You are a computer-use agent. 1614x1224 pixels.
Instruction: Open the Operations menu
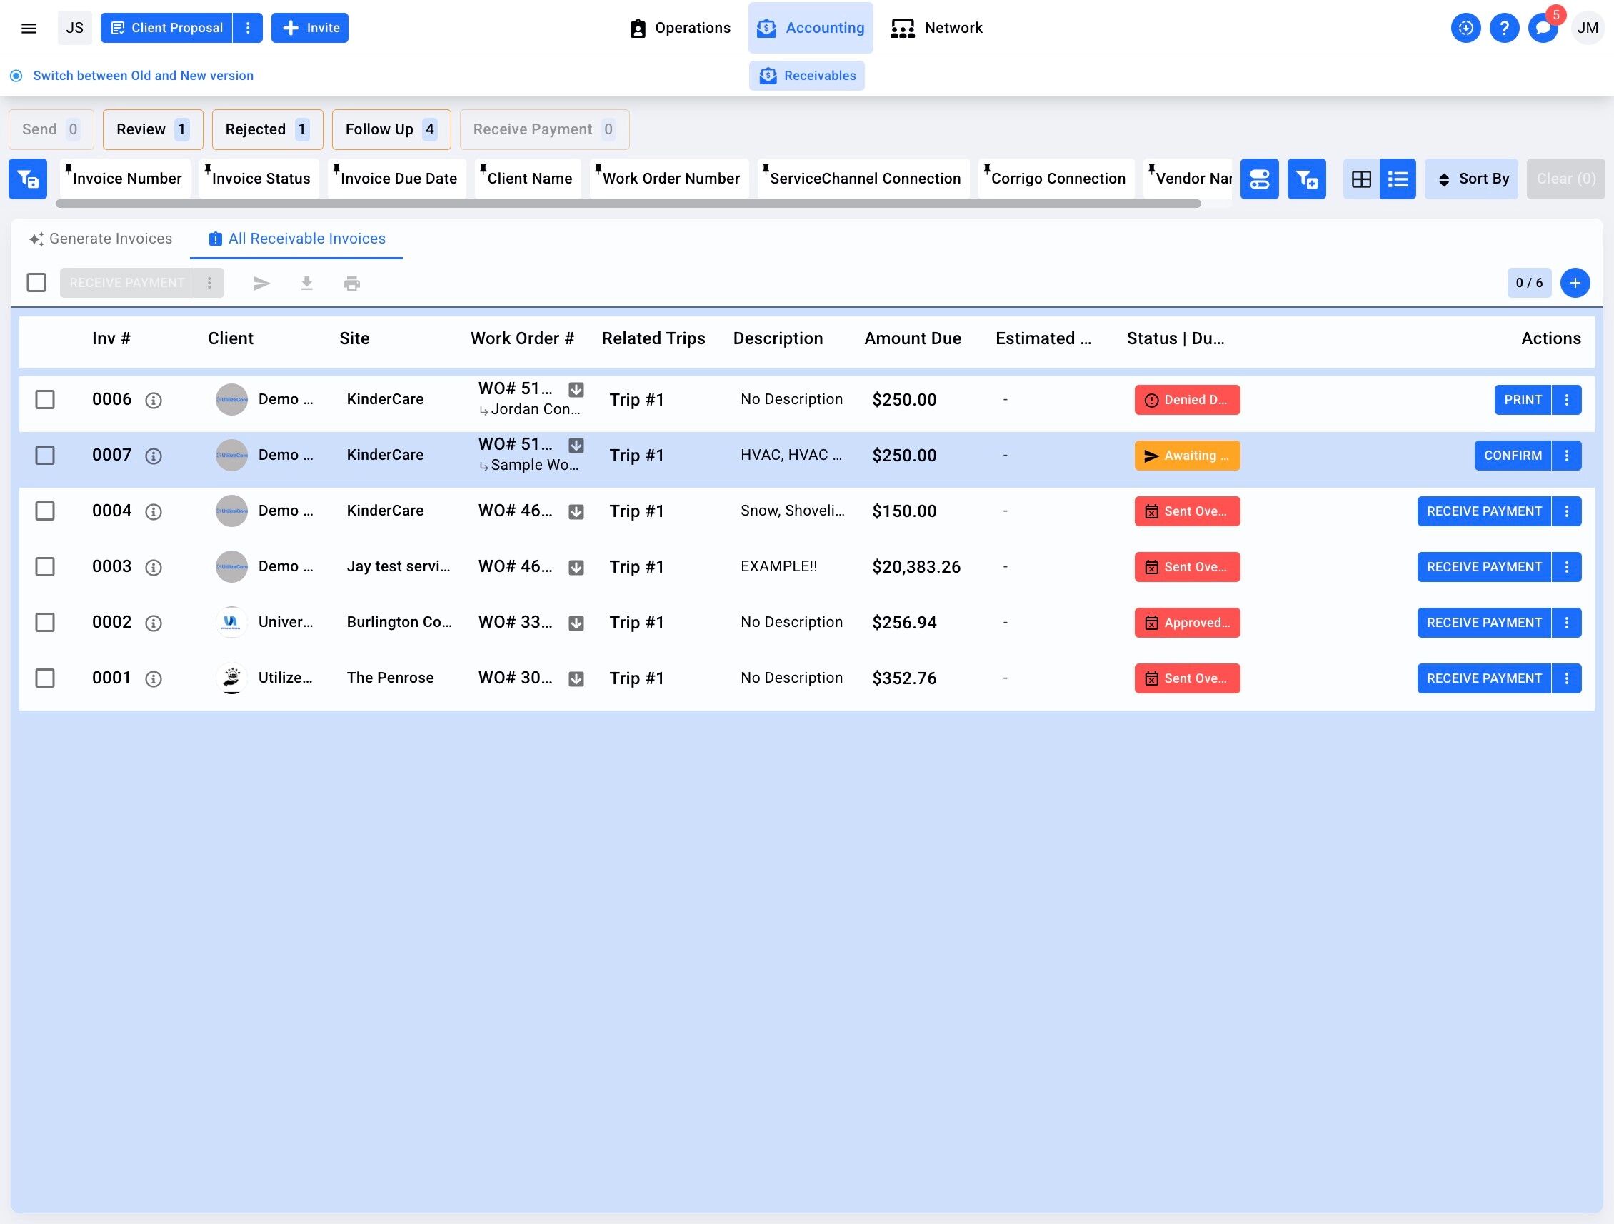click(679, 28)
